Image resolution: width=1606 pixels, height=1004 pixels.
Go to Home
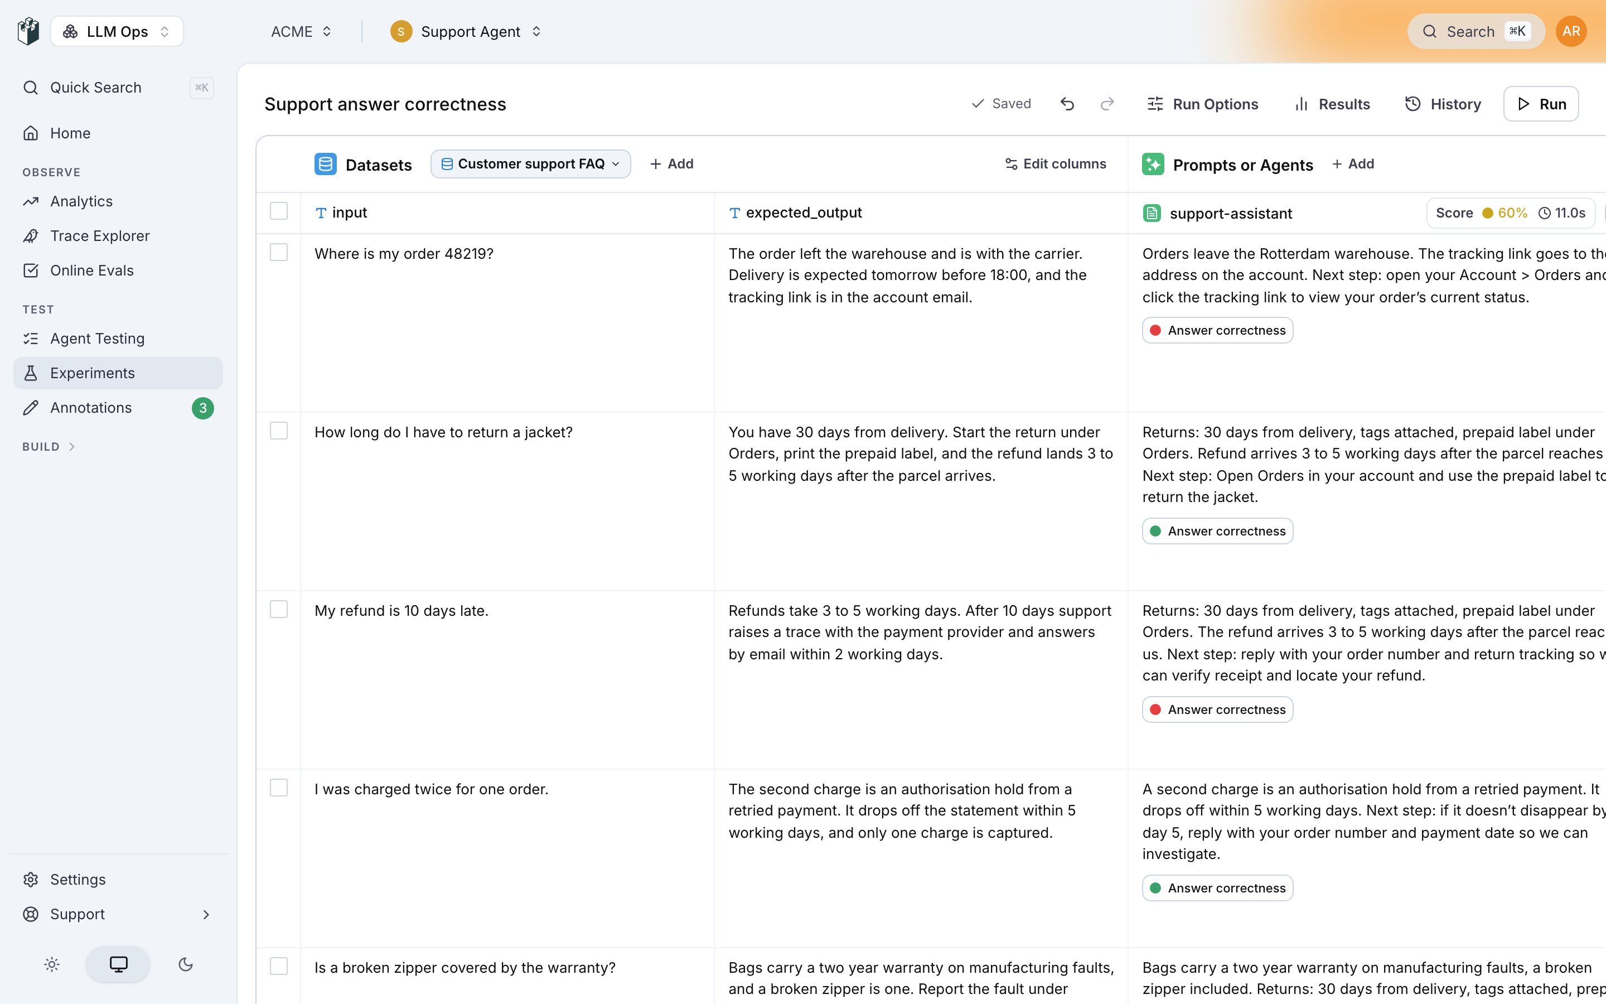click(x=118, y=133)
